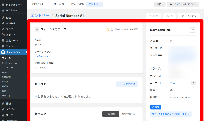Click the 投稿 sidebar label
The image size is (204, 121).
(8, 18)
